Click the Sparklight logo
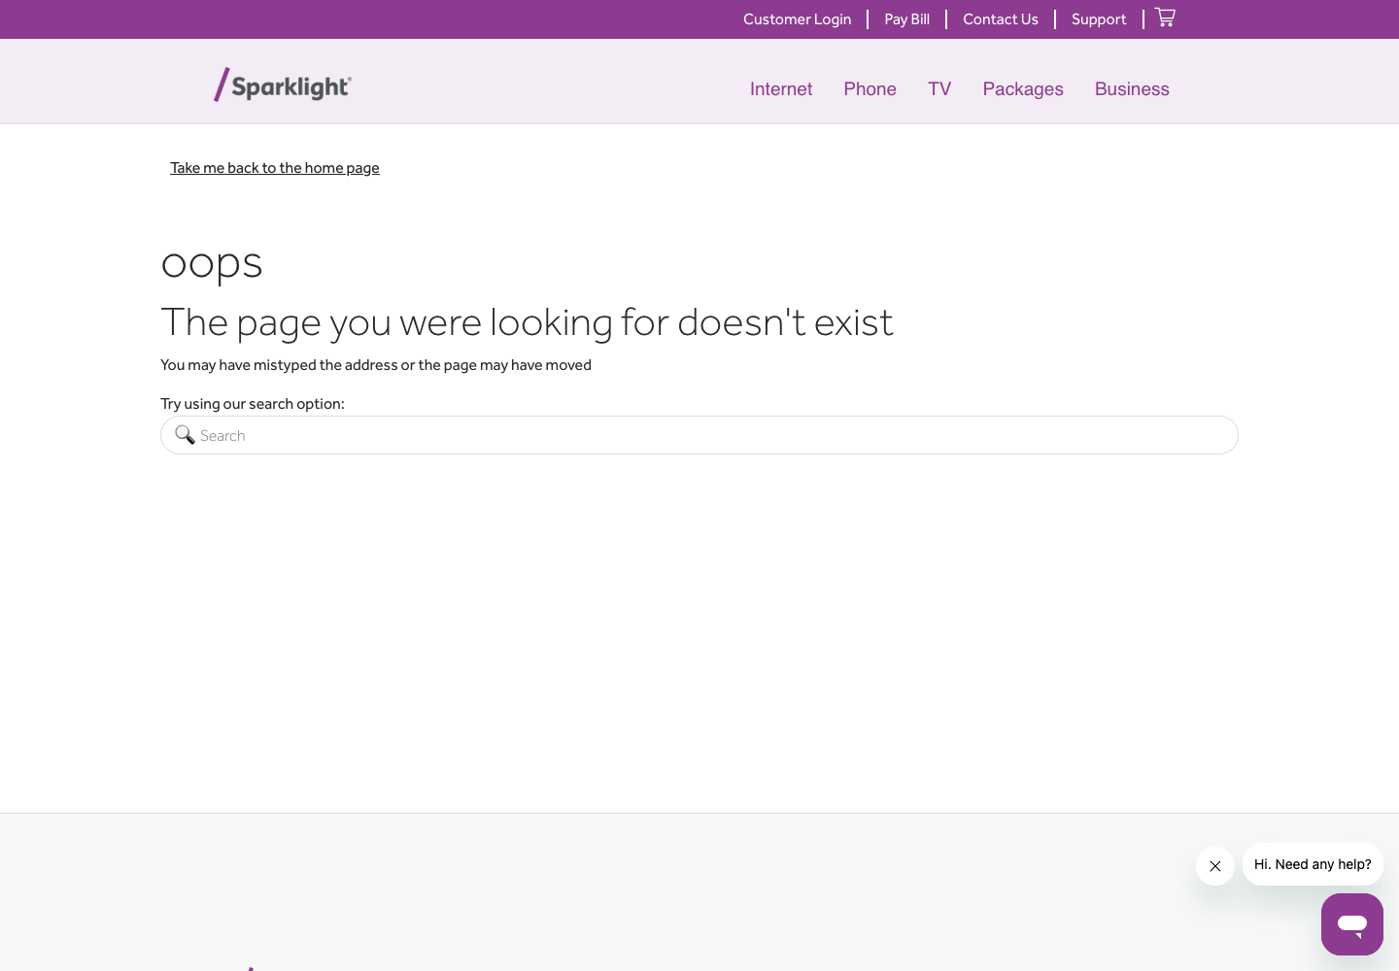 [283, 85]
